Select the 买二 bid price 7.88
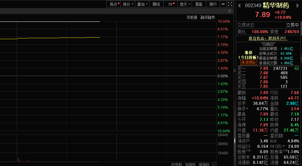Screen dimensions: 302x166 pos(264,73)
